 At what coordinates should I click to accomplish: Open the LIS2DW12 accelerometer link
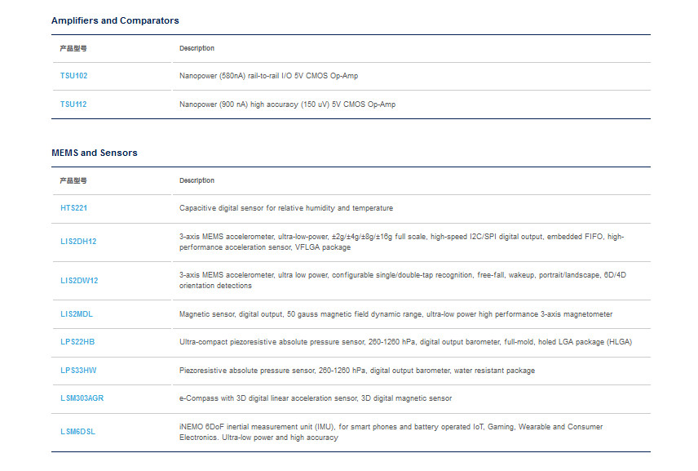[x=79, y=281]
